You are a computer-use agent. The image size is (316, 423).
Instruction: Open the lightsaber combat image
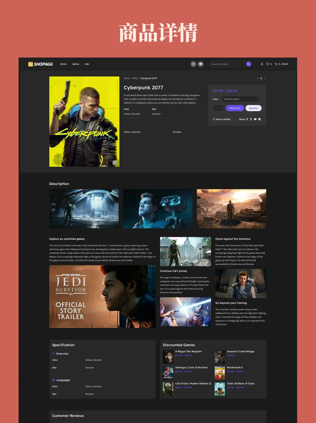(x=185, y=312)
